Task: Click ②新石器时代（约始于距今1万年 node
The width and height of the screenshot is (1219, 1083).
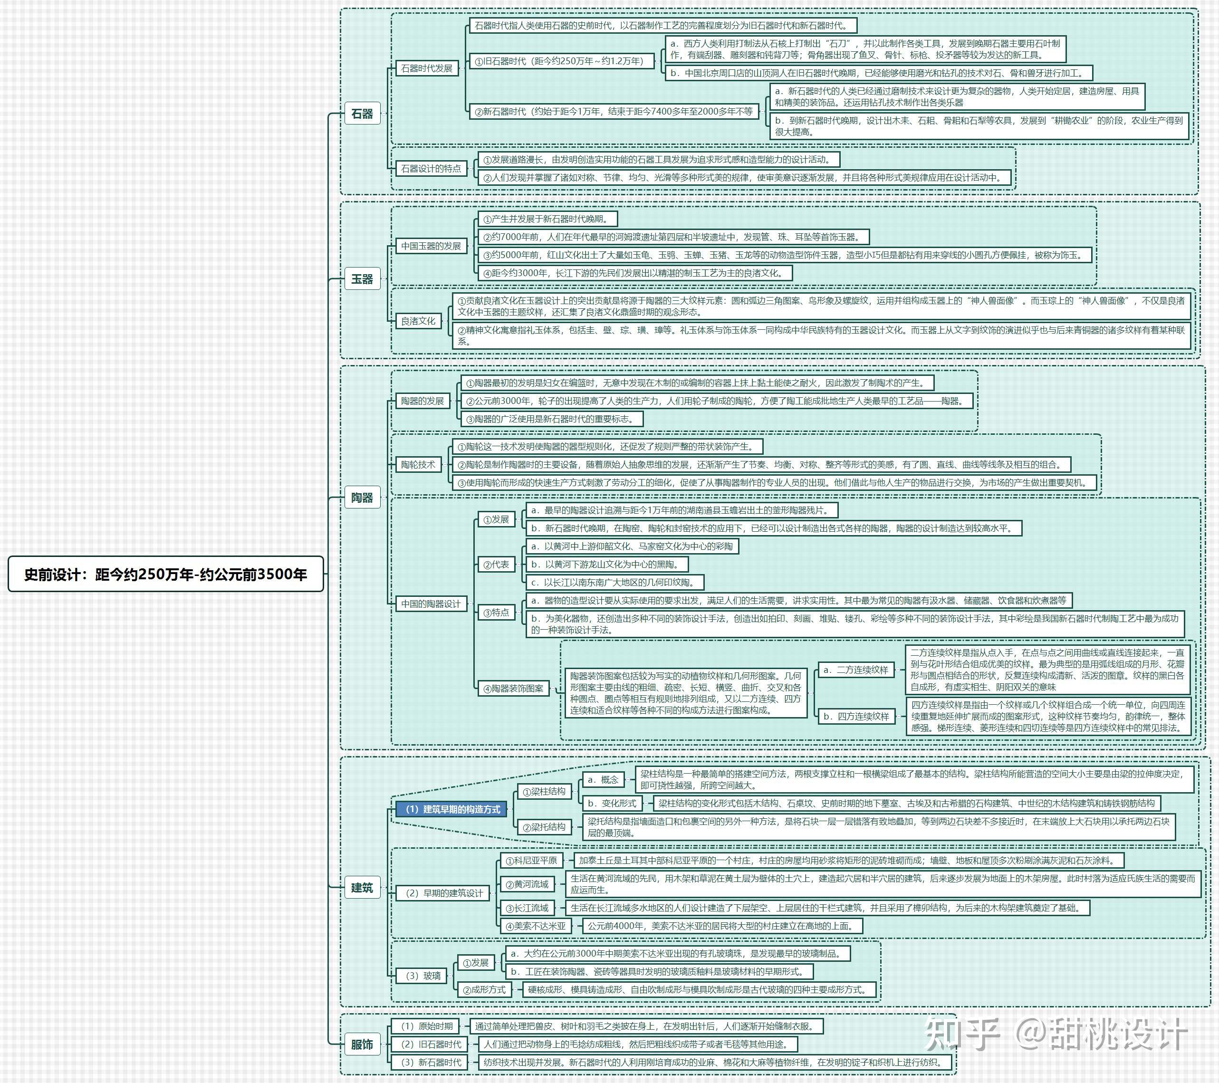Action: click(614, 112)
